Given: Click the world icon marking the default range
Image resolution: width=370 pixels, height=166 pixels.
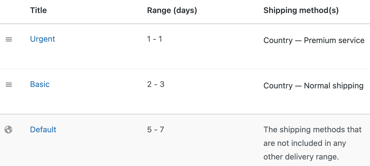Looking at the screenshot, I should (x=9, y=129).
